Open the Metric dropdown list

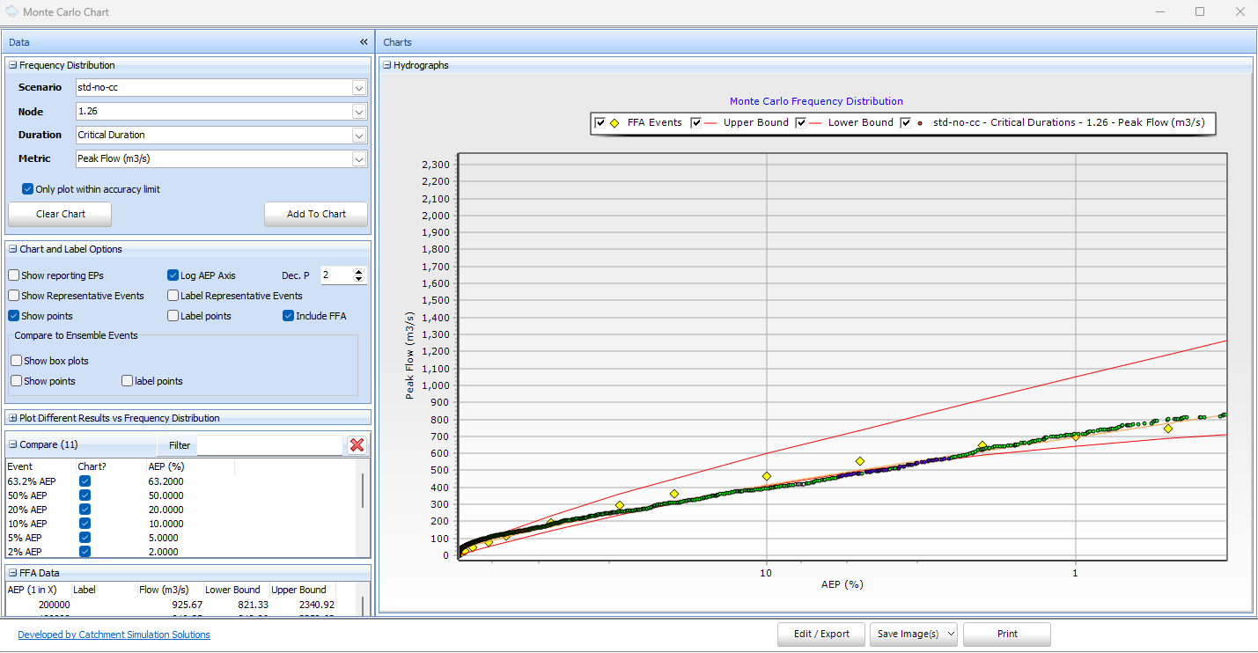point(358,159)
